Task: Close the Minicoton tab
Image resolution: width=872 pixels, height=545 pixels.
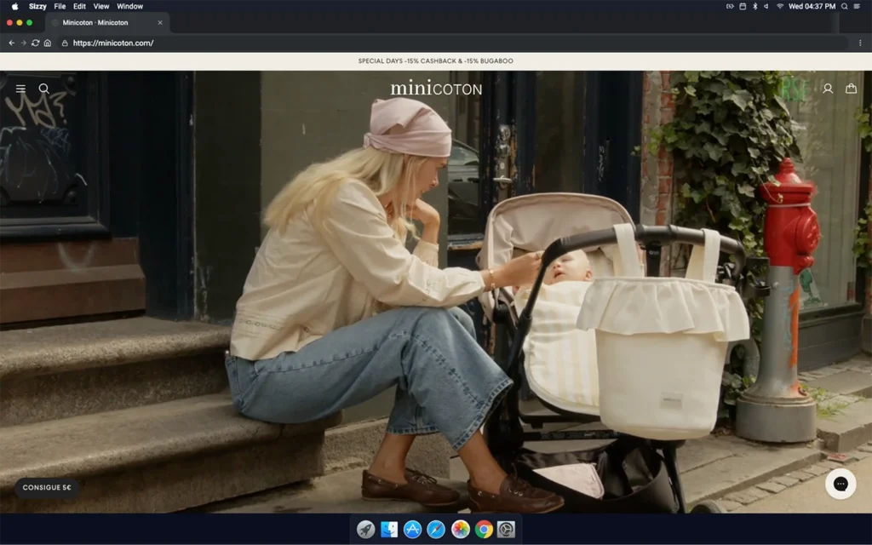Action: [160, 23]
